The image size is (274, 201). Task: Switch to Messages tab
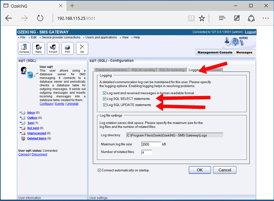tap(244, 52)
